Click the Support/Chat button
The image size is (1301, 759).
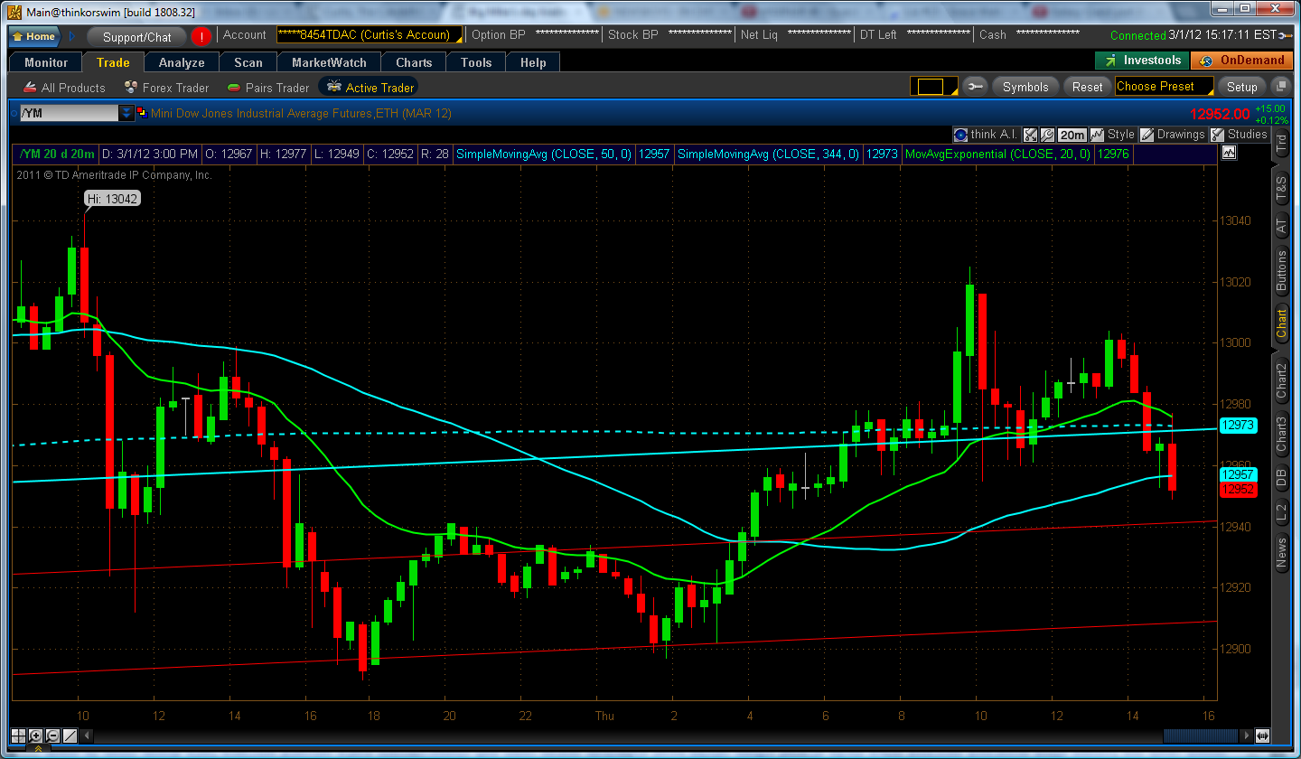click(136, 37)
